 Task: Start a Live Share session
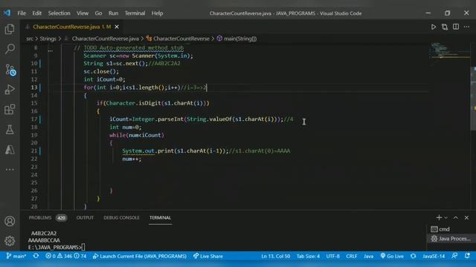point(208,256)
